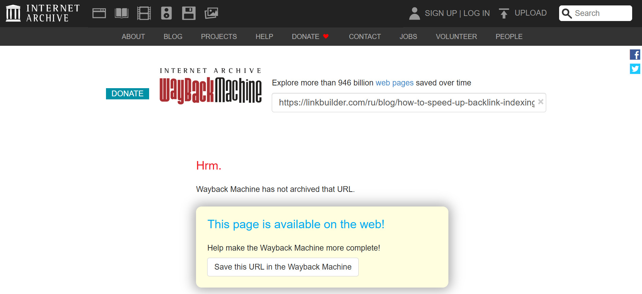Open the Audio speaker icon
This screenshot has height=294, width=642.
[x=166, y=13]
